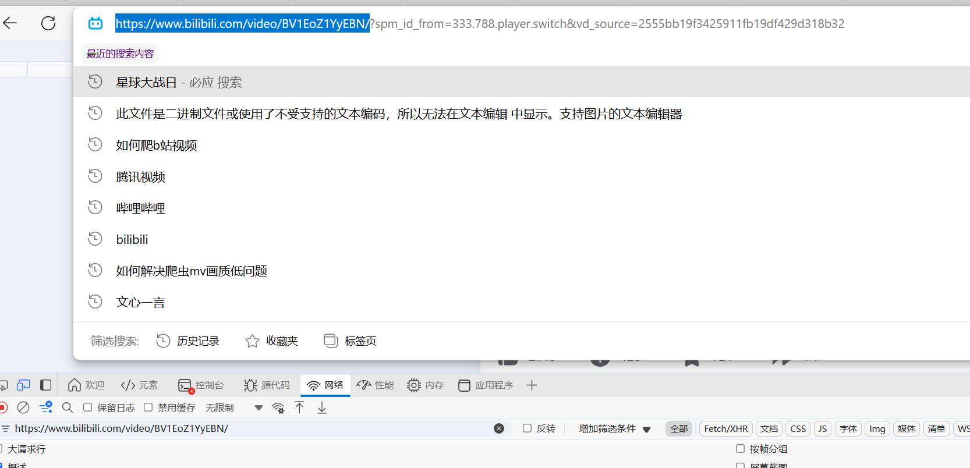The image size is (970, 468).
Task: Check the 反转 filter checkbox
Action: pyautogui.click(x=527, y=428)
